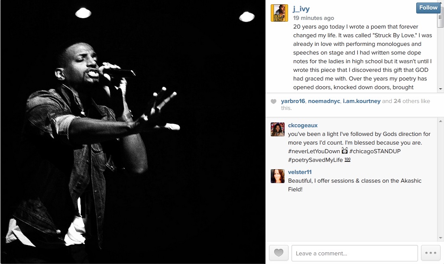
Task: Open ckcogeaux's avatar picture
Action: pos(278,129)
